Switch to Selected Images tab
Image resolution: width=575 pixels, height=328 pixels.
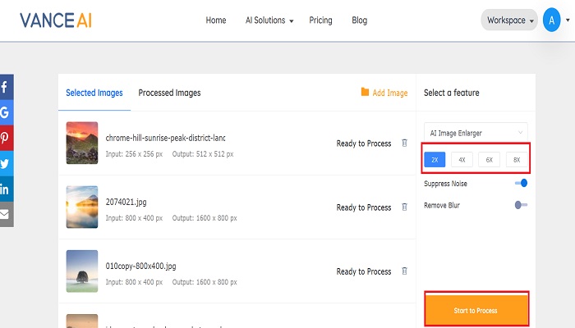[94, 93]
